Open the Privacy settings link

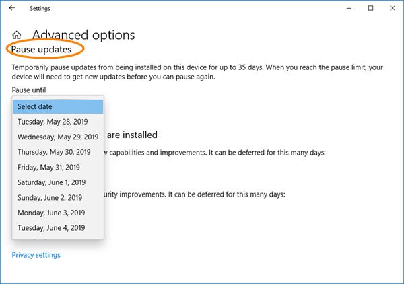(36, 255)
